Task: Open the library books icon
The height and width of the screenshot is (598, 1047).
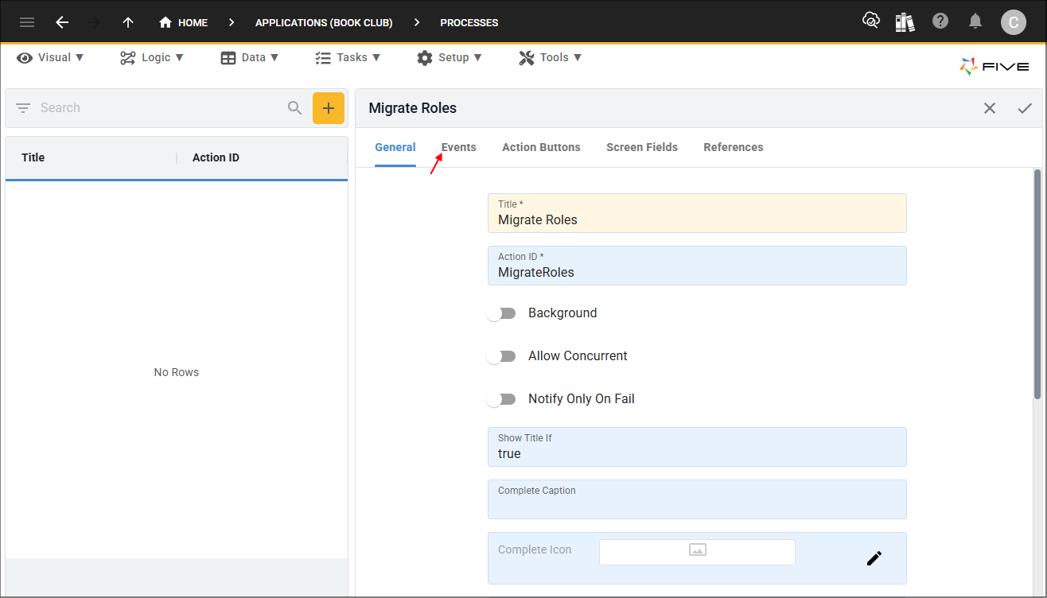Action: click(905, 21)
